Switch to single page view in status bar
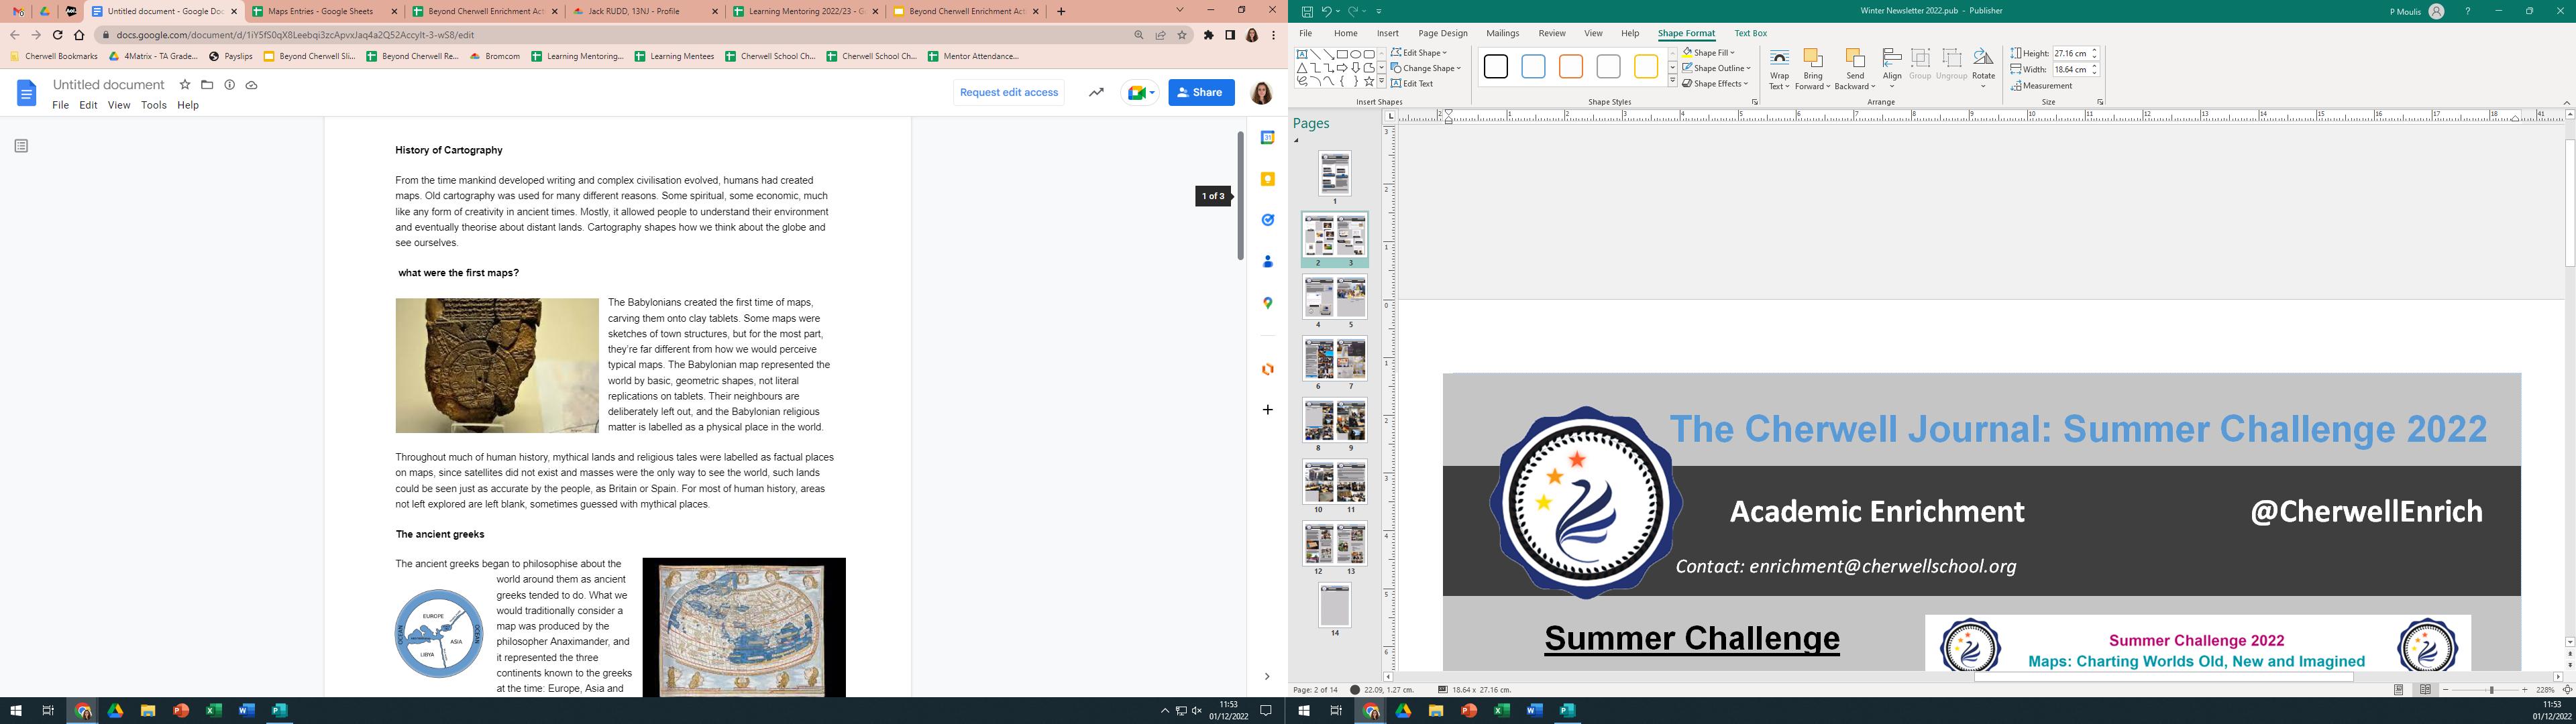Viewport: 2576px width, 724px height. 2399,690
